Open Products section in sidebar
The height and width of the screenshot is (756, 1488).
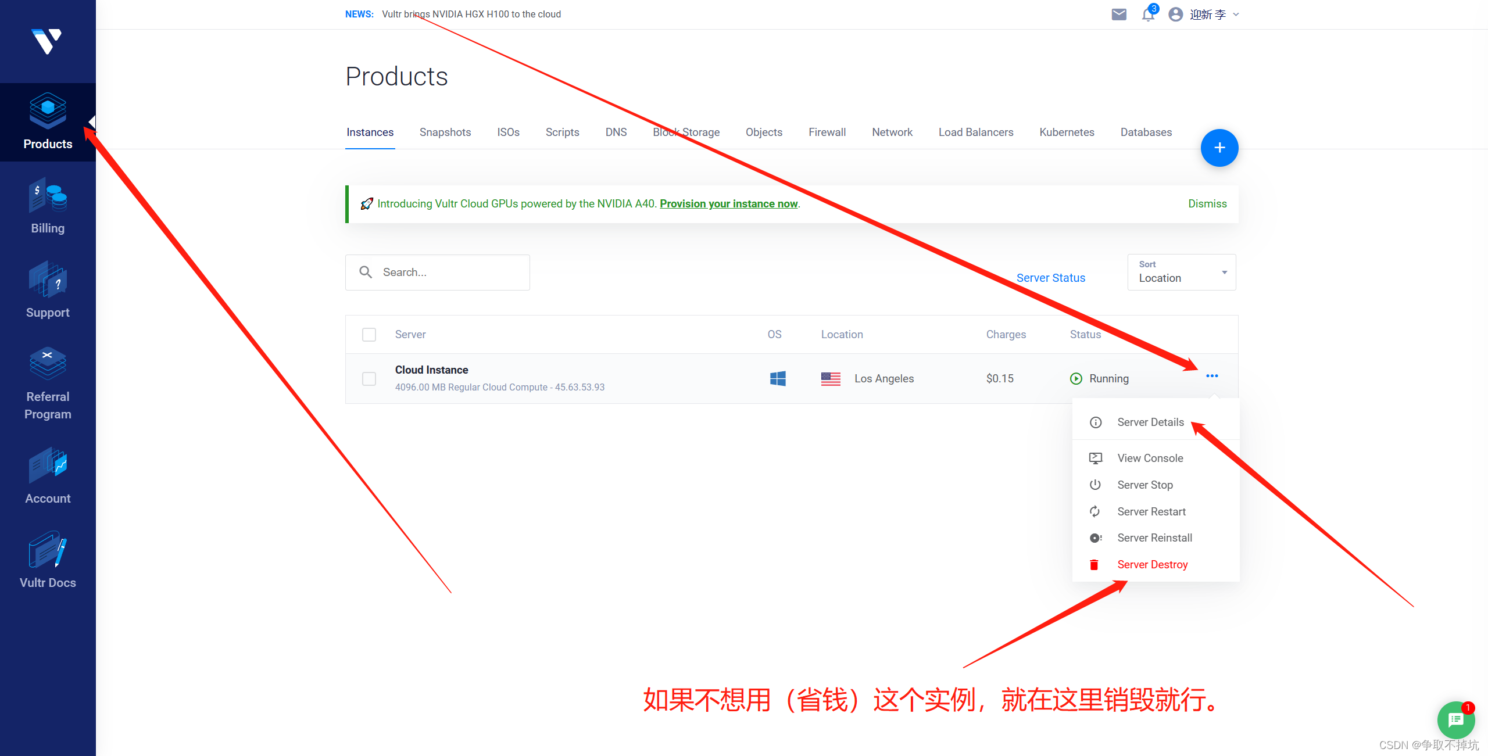(48, 122)
